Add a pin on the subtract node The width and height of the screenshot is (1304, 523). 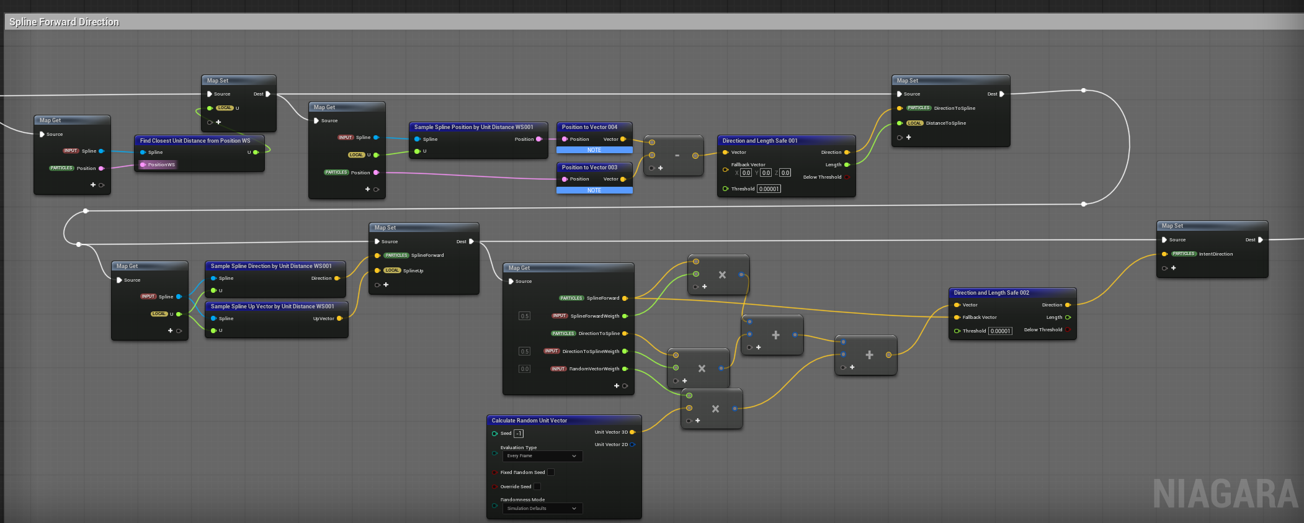point(660,168)
